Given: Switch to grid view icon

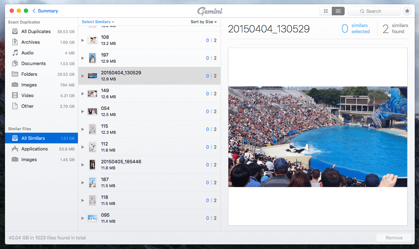Looking at the screenshot, I should click(x=326, y=11).
